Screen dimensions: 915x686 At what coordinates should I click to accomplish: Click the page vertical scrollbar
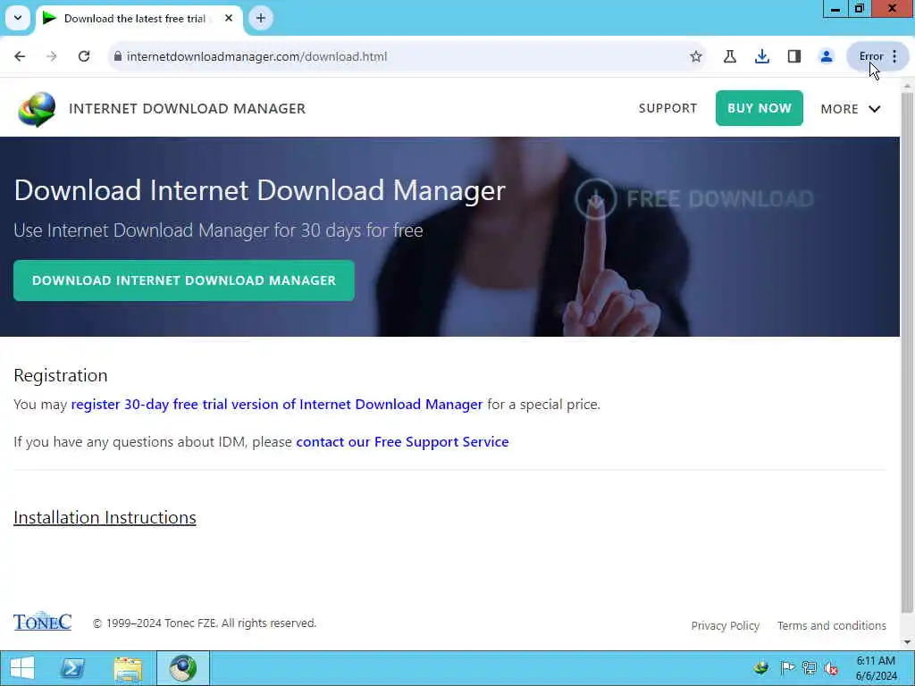click(907, 350)
